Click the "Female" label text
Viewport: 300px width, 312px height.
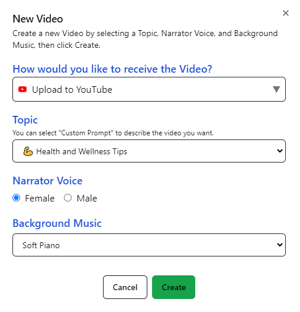coord(40,199)
